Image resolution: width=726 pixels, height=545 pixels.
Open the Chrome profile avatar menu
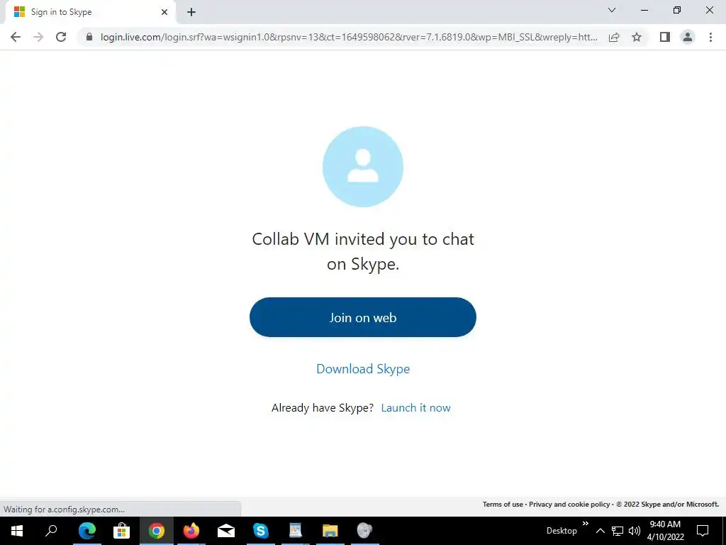688,37
